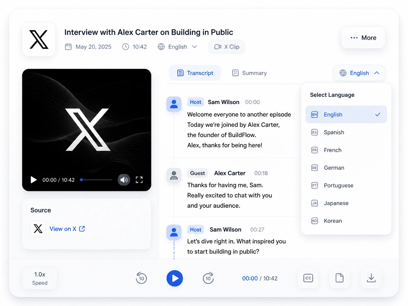Image resolution: width=408 pixels, height=306 pixels.
Task: Click the X icon in Source card
Action: pos(38,228)
